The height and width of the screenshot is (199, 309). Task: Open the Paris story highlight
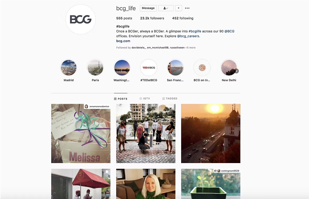click(x=95, y=68)
